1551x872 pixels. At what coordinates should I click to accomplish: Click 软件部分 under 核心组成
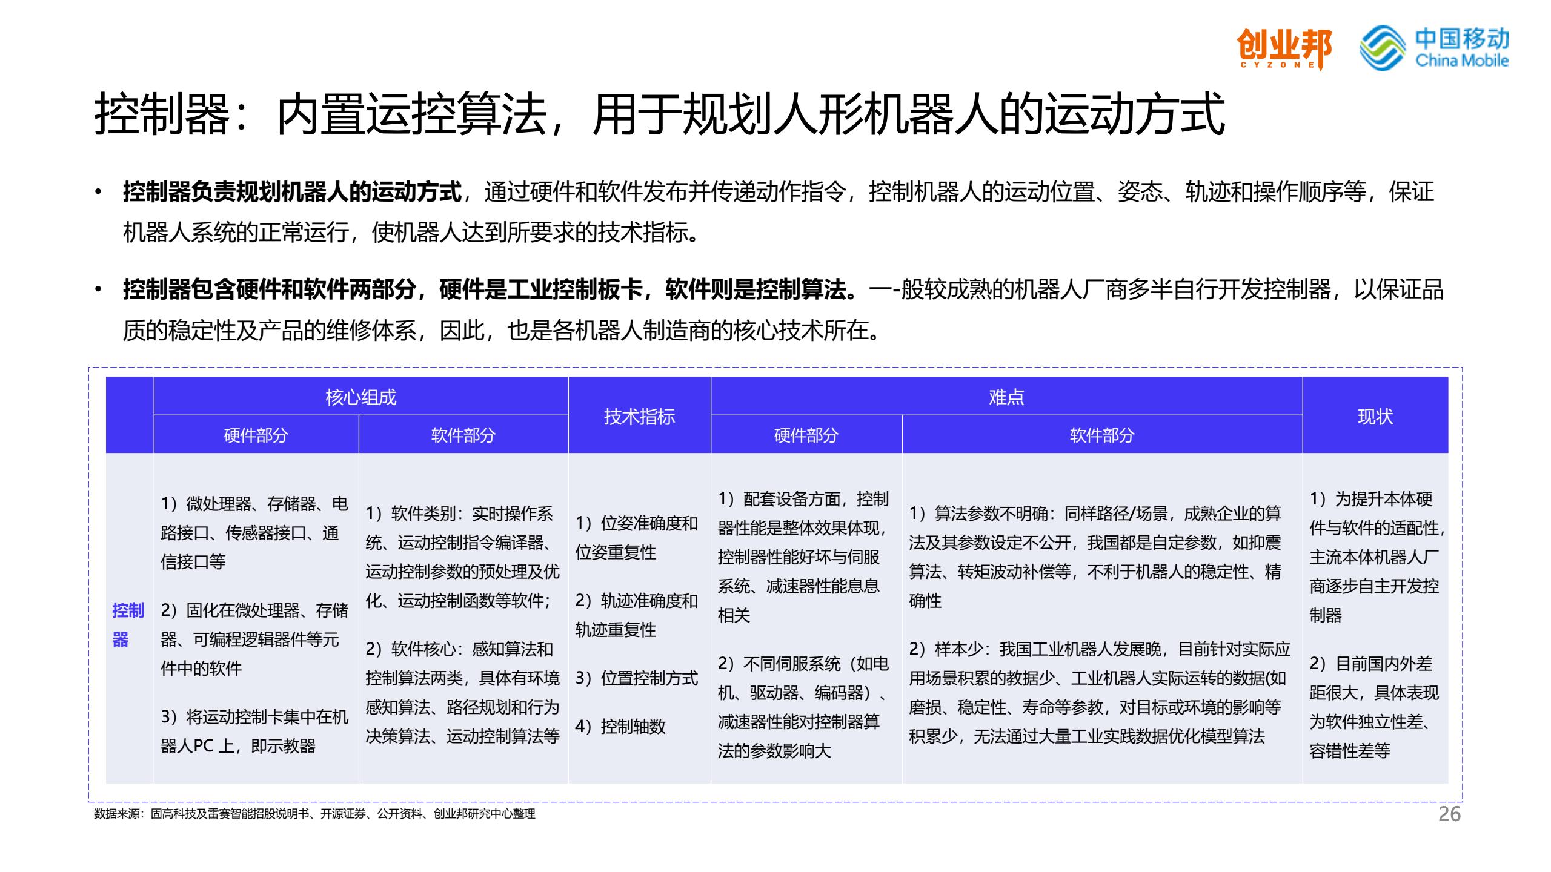[463, 435]
